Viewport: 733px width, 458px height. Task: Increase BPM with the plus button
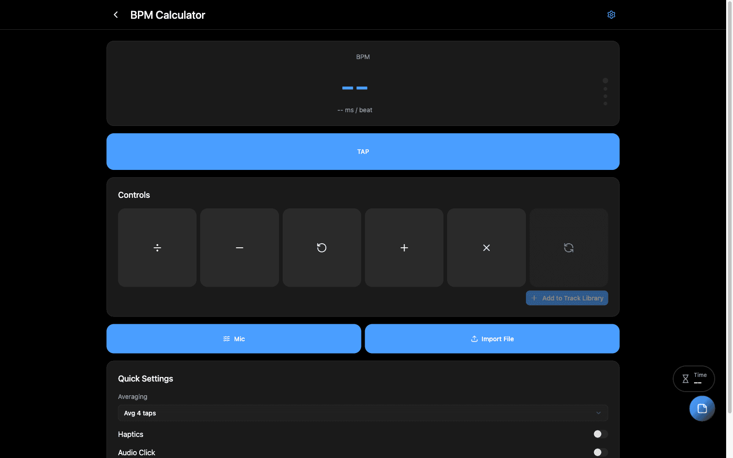[404, 248]
